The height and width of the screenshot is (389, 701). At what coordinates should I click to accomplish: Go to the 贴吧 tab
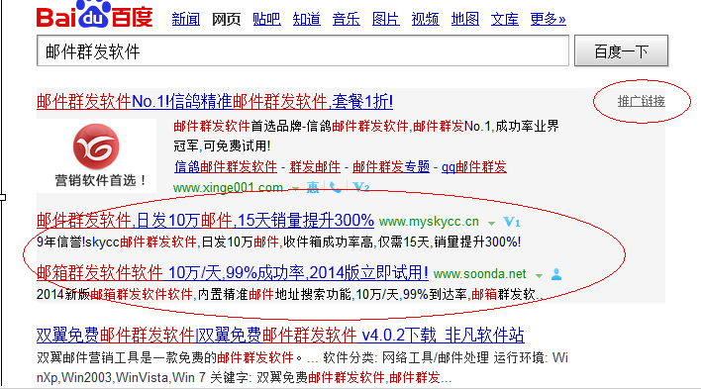(x=266, y=19)
